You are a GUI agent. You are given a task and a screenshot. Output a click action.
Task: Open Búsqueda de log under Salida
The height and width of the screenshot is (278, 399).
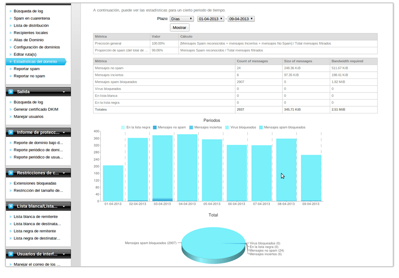click(28, 102)
